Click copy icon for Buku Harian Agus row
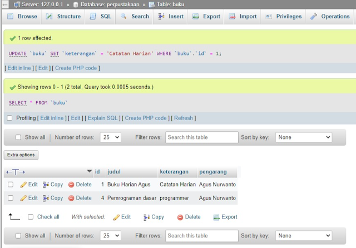Viewport: 356px width, 248px height. pyautogui.click(x=46, y=185)
